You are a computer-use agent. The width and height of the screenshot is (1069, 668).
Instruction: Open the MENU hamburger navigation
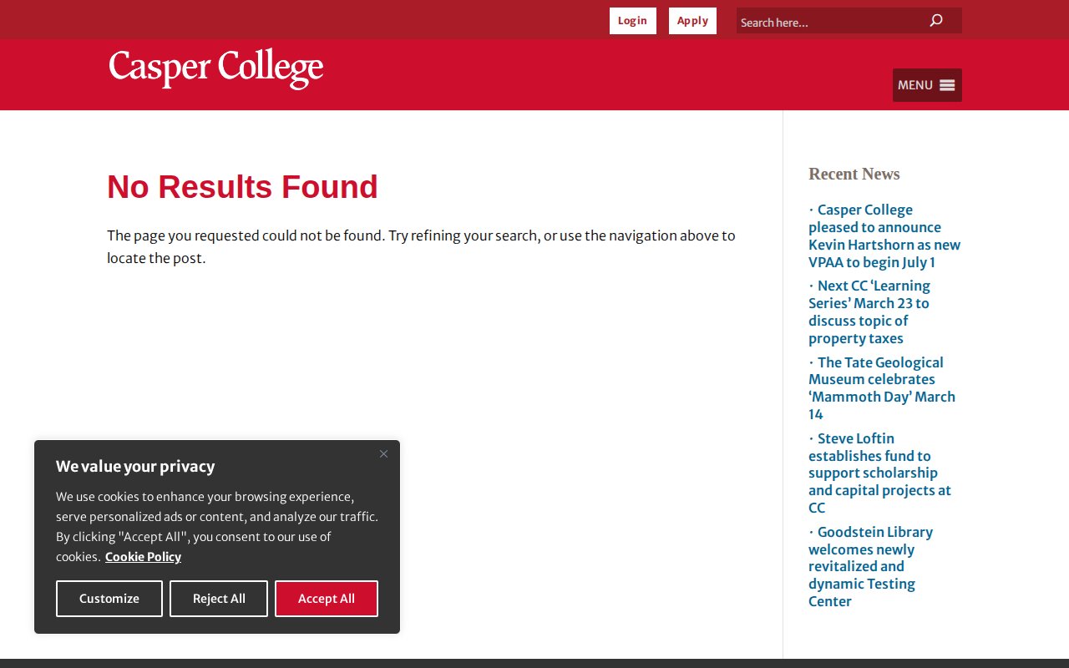[927, 85]
